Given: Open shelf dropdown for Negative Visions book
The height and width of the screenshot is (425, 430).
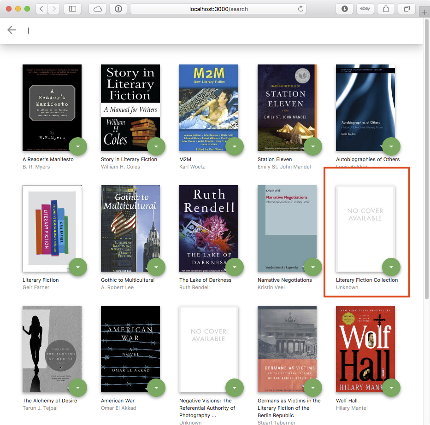Looking at the screenshot, I should 235,387.
